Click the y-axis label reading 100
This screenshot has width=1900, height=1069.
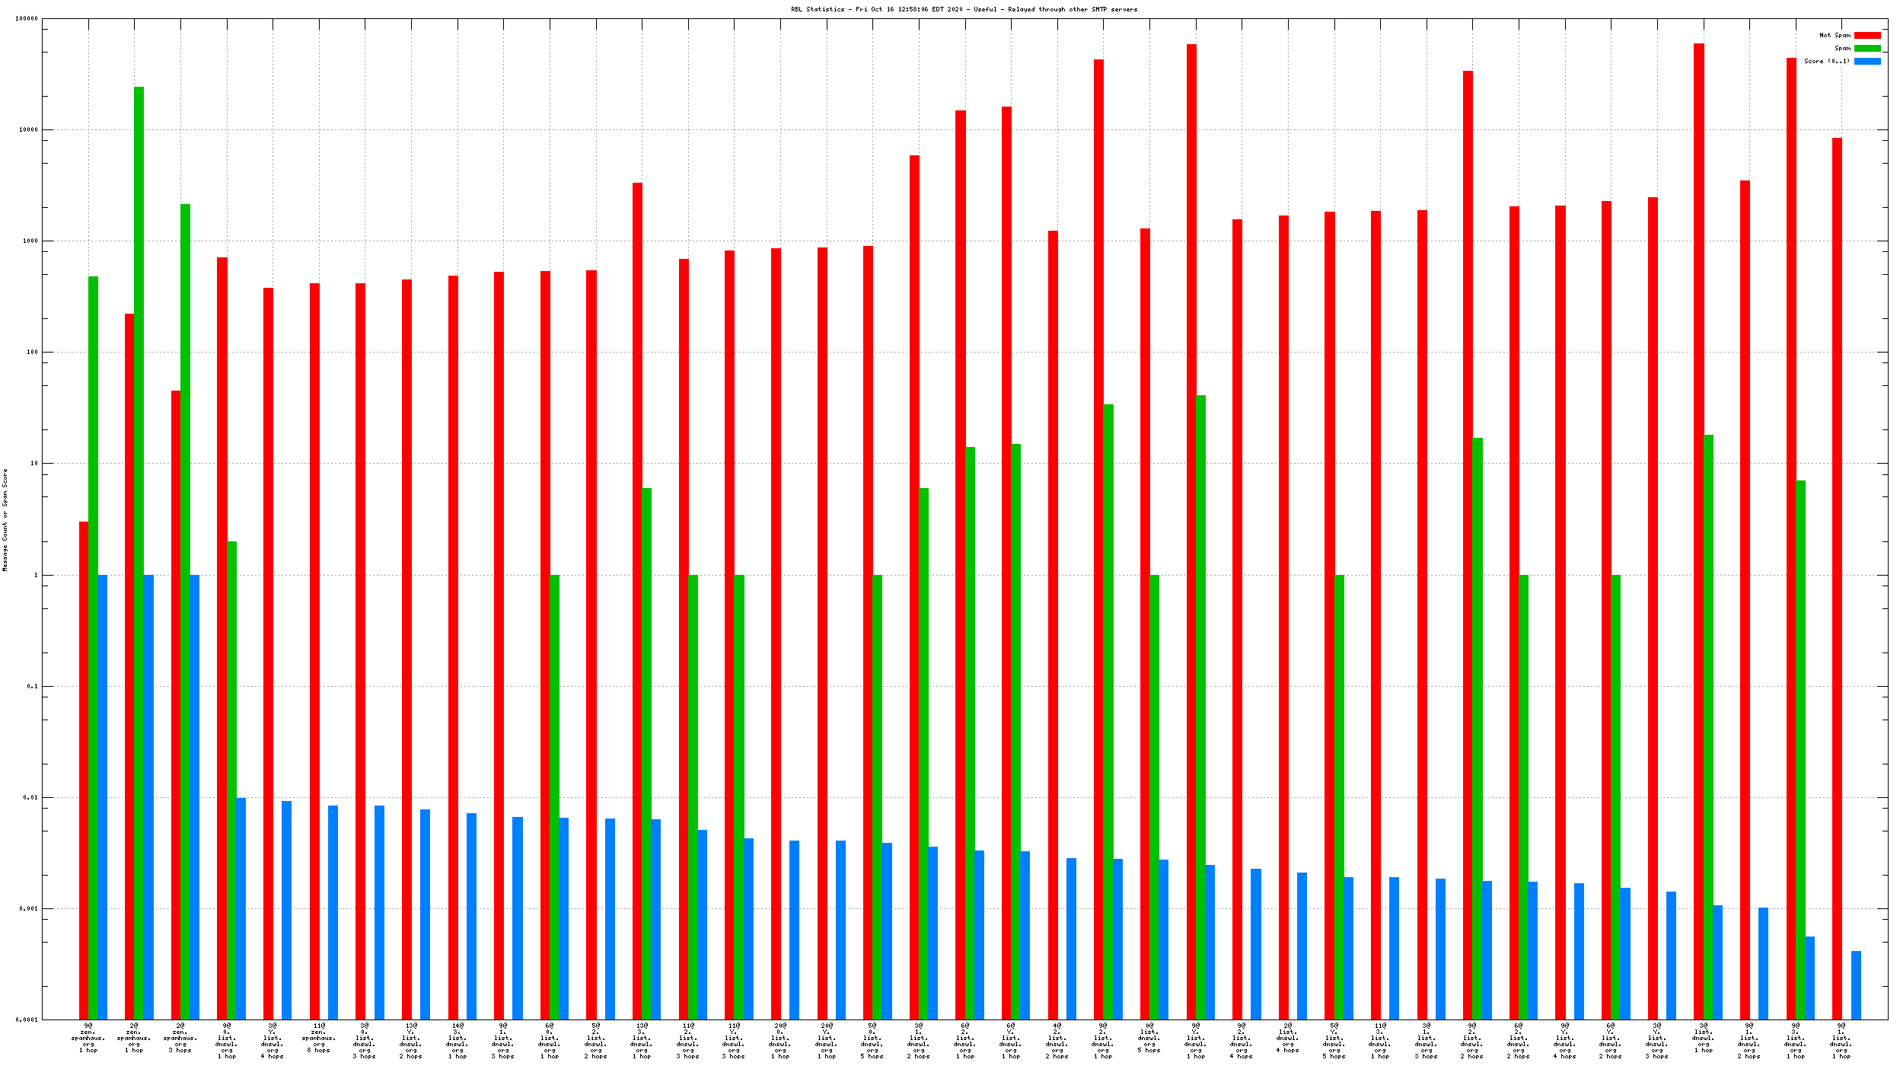(x=32, y=353)
